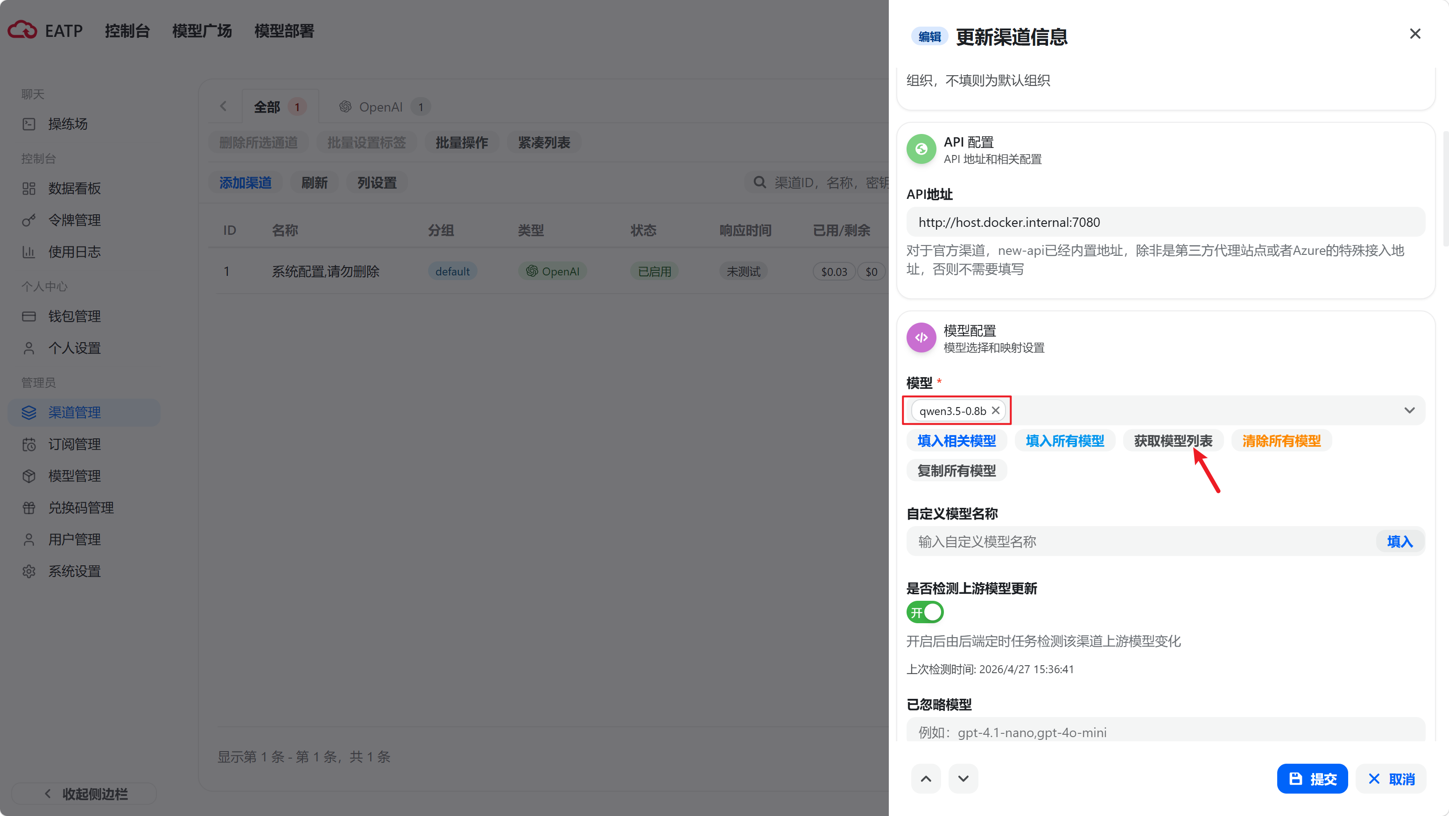Viewport: 1449px width, 816px height.
Task: Open 钱包管理 card icon
Action: point(28,316)
